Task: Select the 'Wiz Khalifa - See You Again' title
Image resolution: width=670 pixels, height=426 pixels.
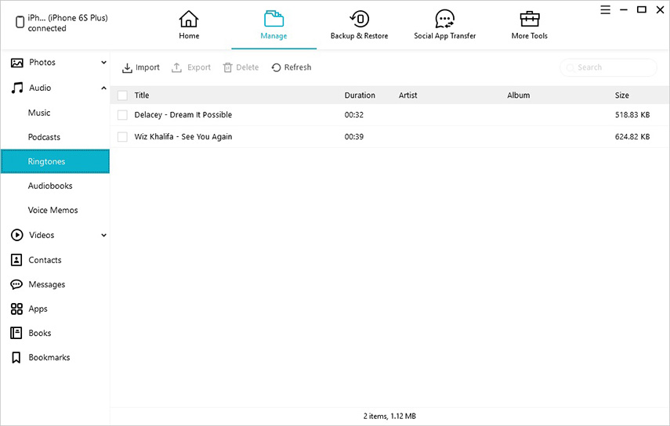Action: (x=183, y=136)
